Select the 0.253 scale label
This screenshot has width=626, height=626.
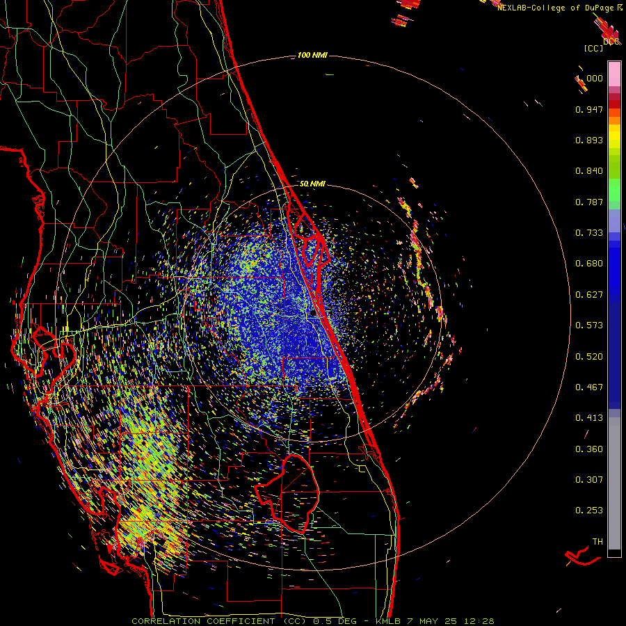coord(589,511)
